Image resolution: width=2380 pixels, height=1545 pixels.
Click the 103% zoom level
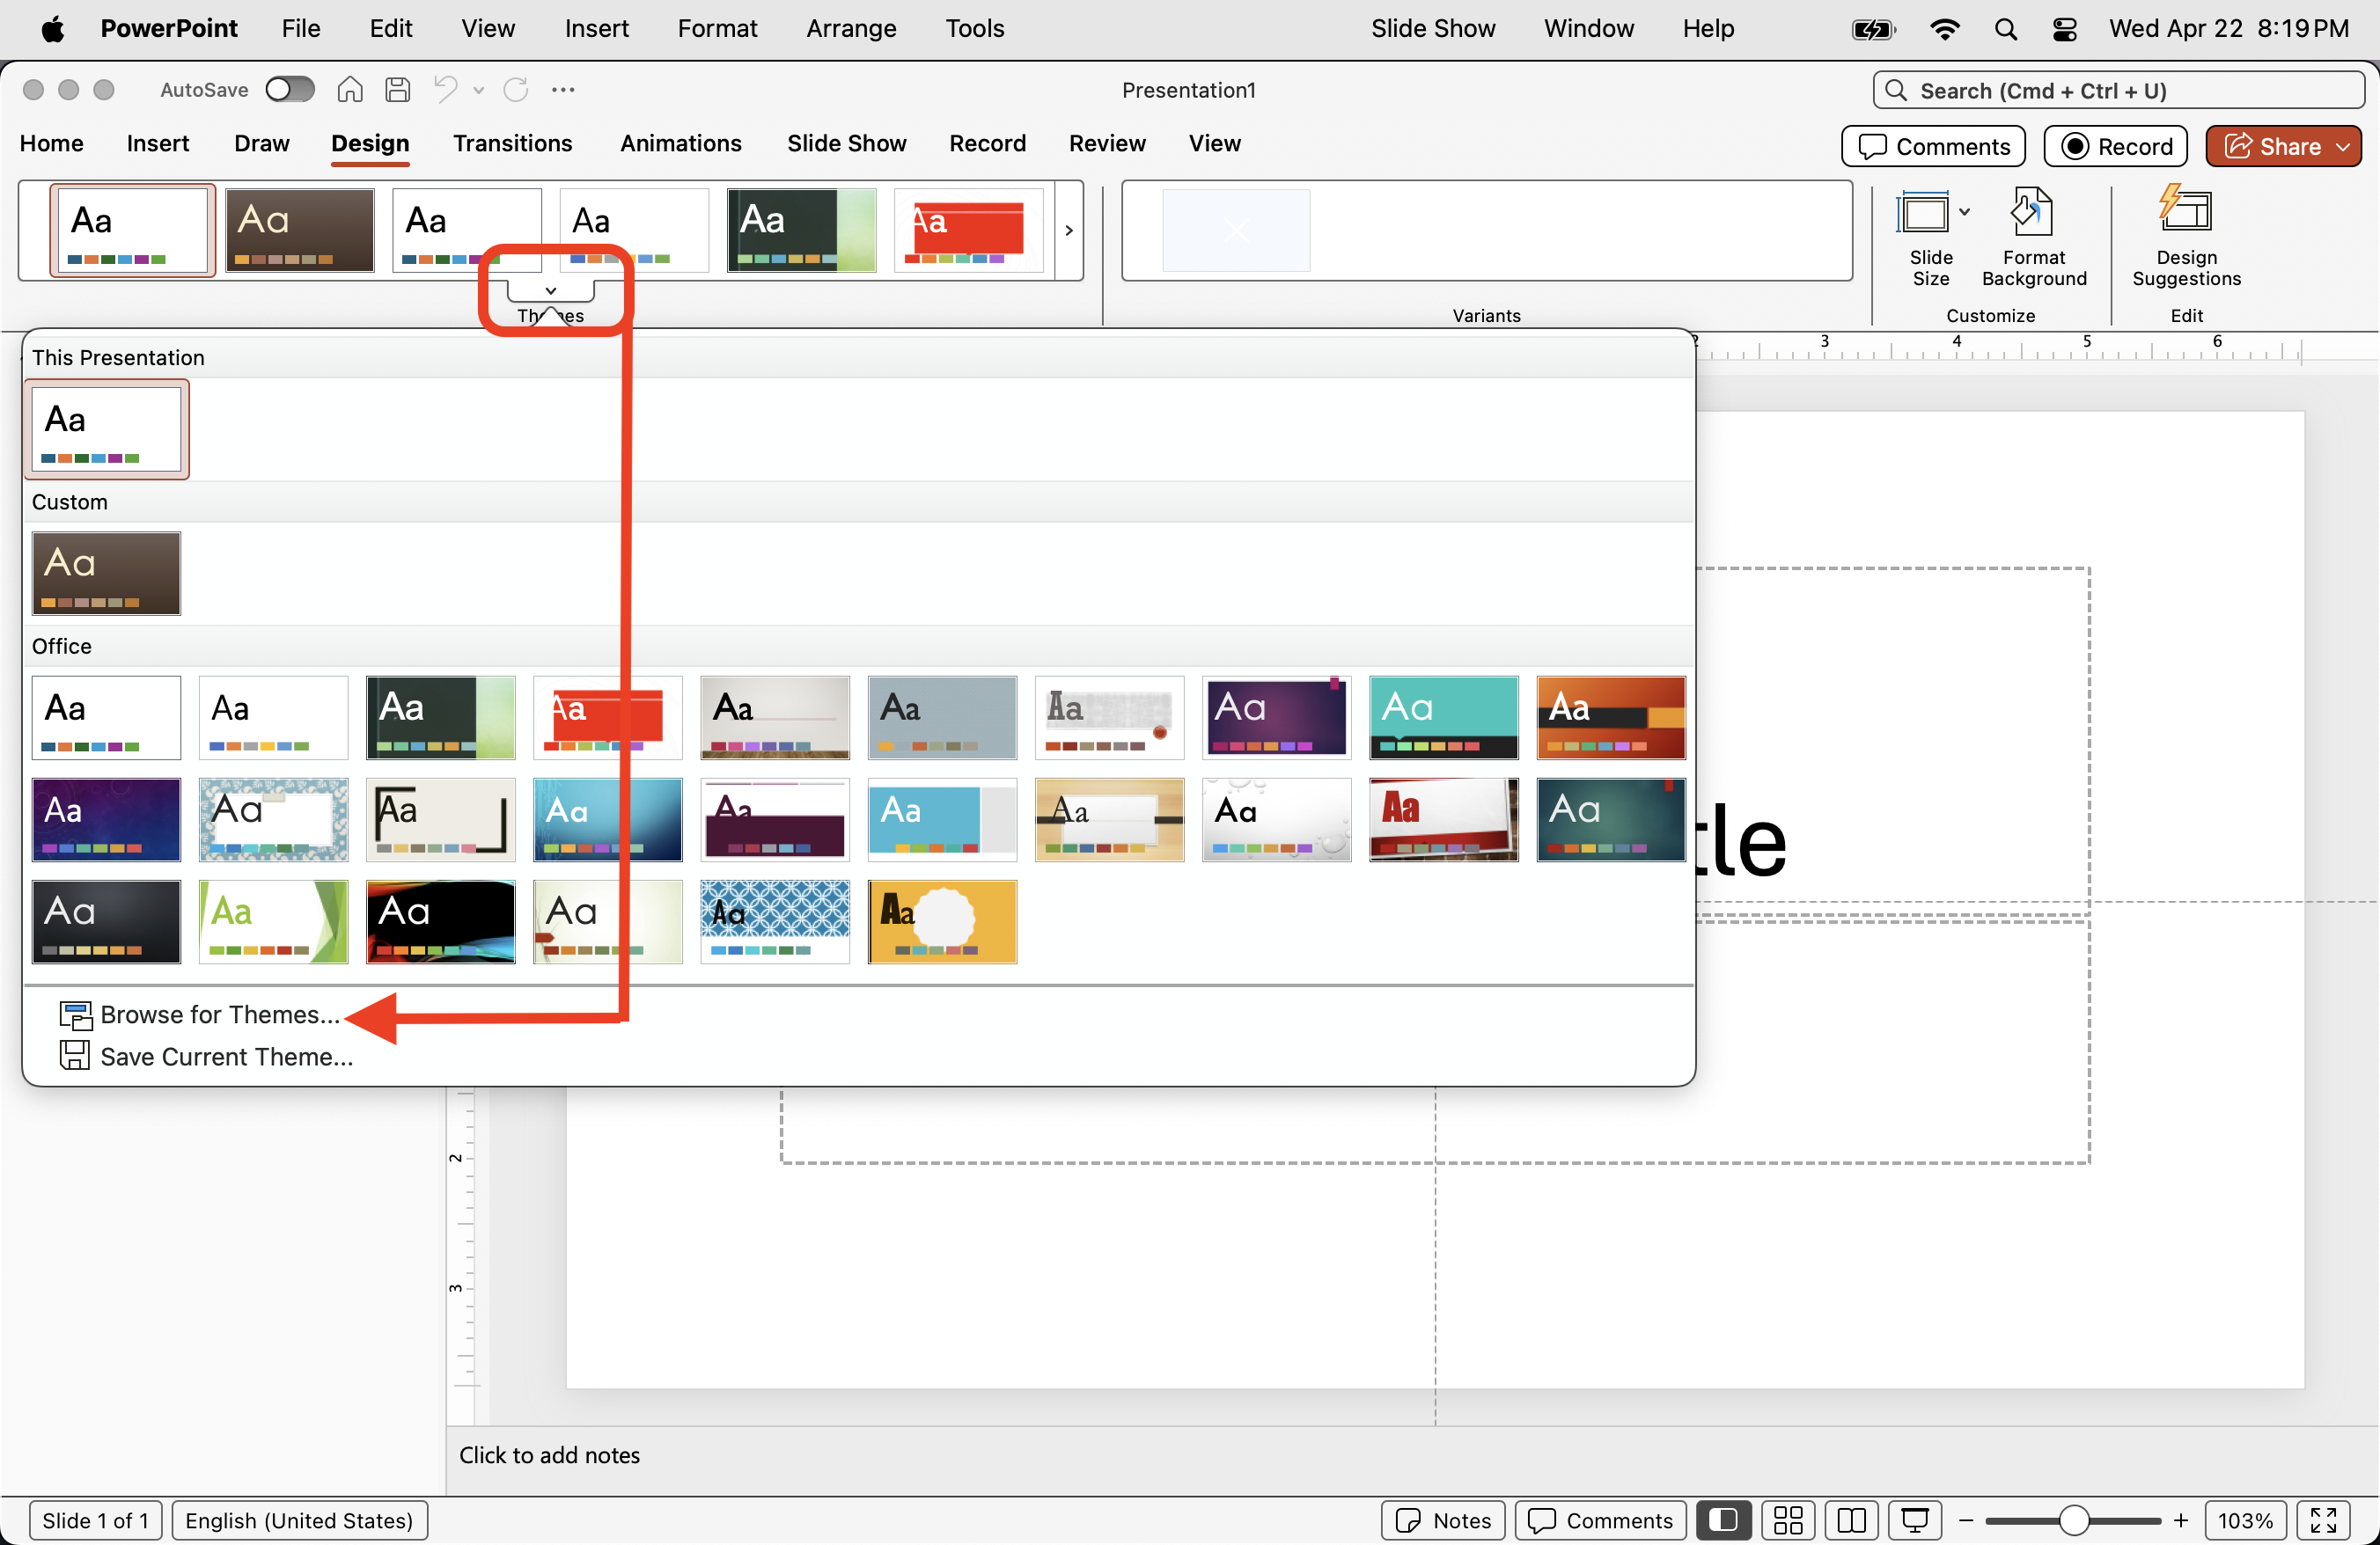(2245, 1520)
